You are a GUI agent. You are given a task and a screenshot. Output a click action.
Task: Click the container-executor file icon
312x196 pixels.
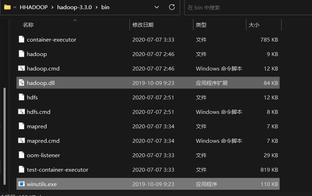click(x=22, y=39)
